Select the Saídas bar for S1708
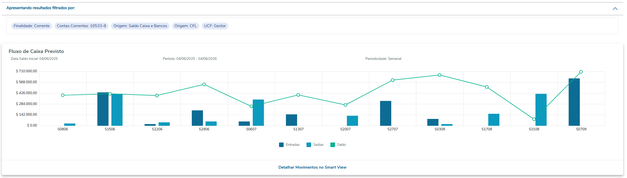 coord(494,120)
